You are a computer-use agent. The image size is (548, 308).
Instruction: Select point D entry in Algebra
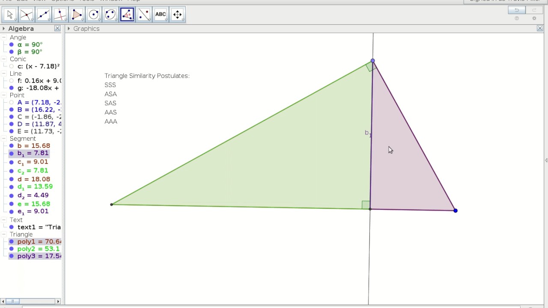(x=39, y=124)
